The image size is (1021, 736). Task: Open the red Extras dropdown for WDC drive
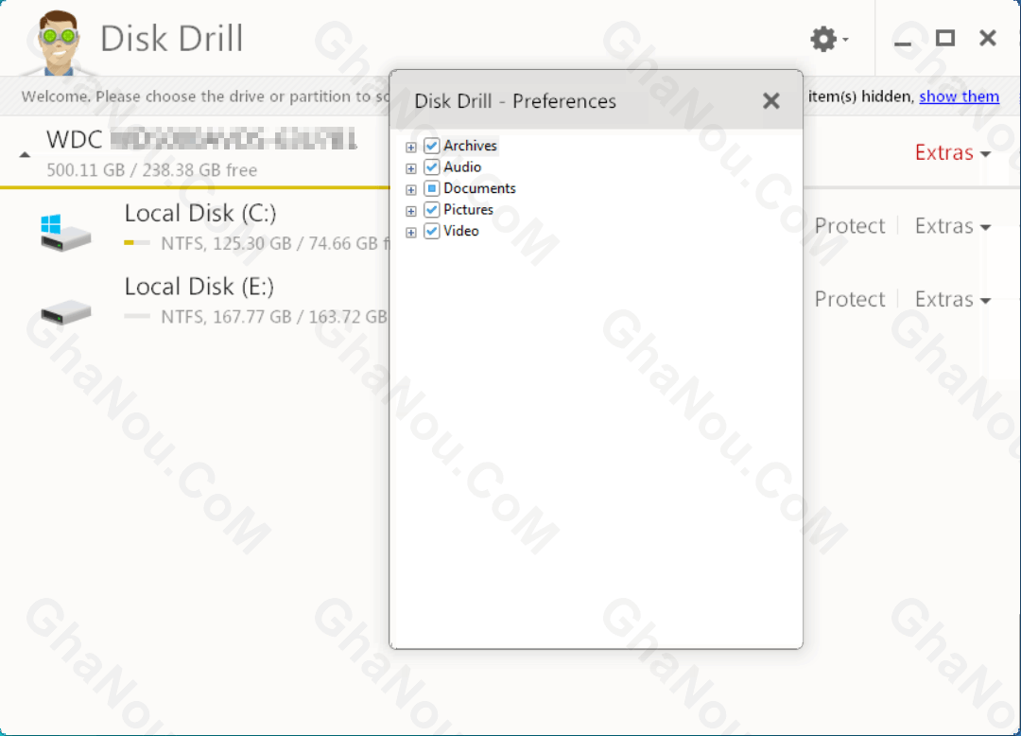953,152
